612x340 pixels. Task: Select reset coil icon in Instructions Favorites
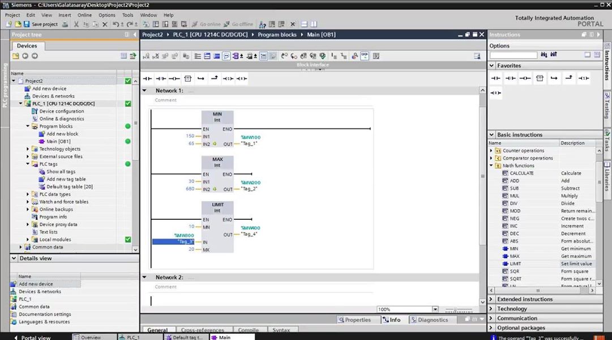pyautogui.click(x=496, y=92)
